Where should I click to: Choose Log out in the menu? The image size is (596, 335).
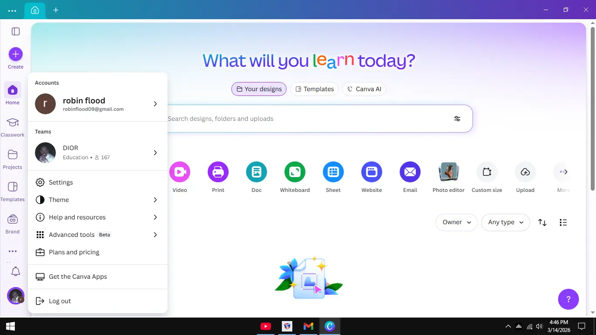pyautogui.click(x=98, y=301)
